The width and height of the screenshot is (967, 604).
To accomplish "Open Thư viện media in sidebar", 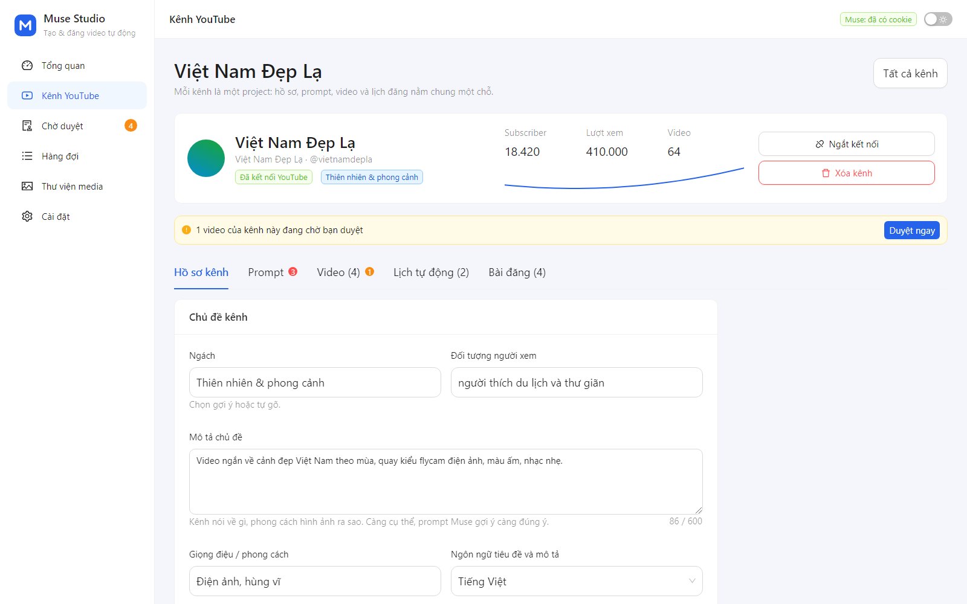I will [77, 186].
